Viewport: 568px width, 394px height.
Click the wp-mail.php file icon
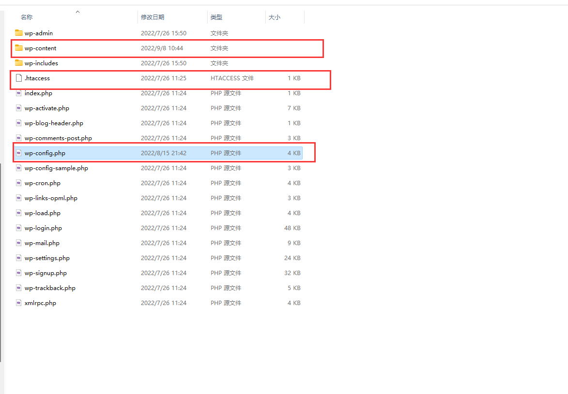point(19,243)
